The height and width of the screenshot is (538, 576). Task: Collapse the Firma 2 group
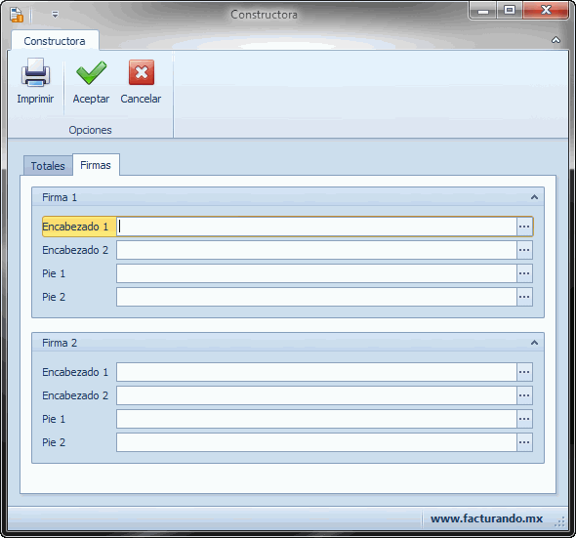(x=534, y=343)
